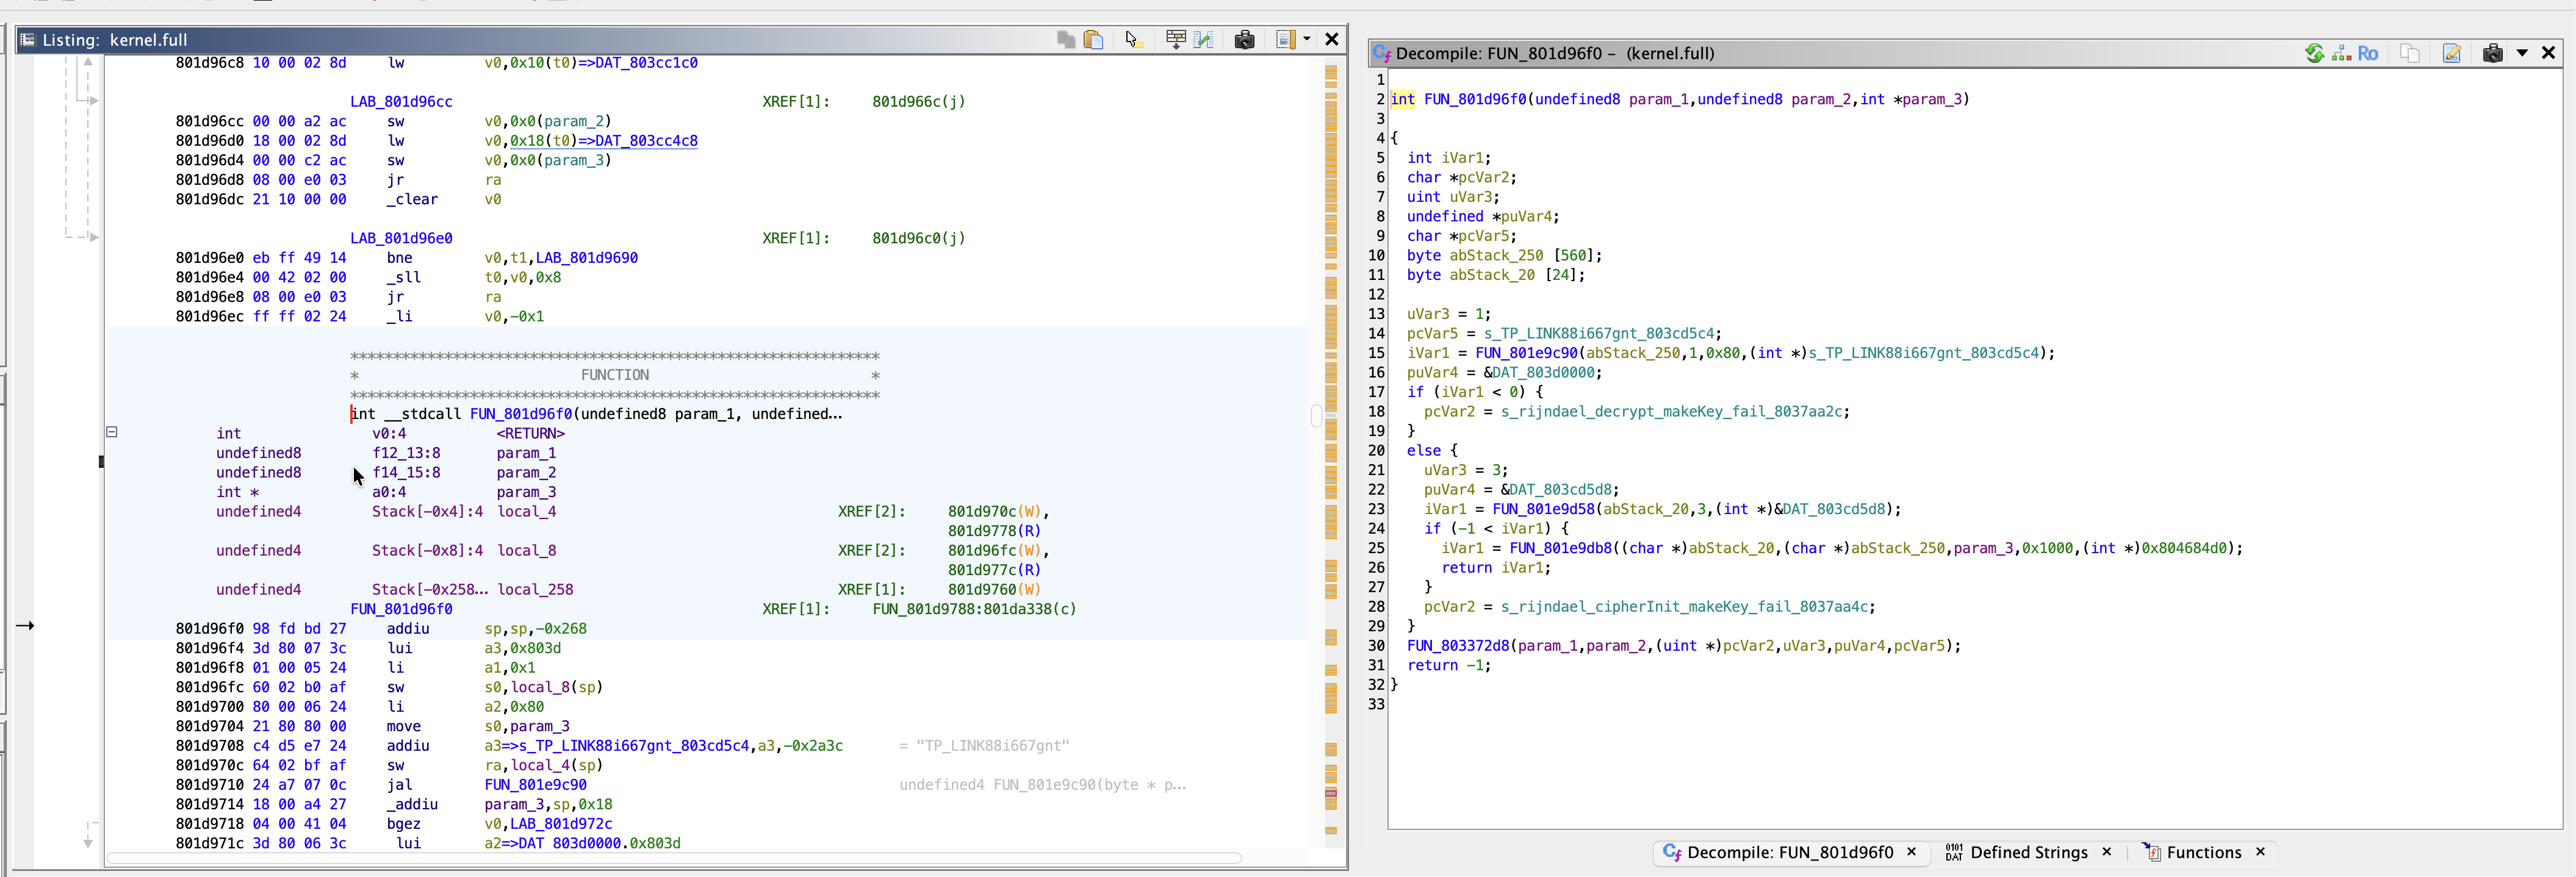Viewport: 2576px width, 877px height.
Task: Open the Decompiler graph control flow icon
Action: click(x=2341, y=54)
